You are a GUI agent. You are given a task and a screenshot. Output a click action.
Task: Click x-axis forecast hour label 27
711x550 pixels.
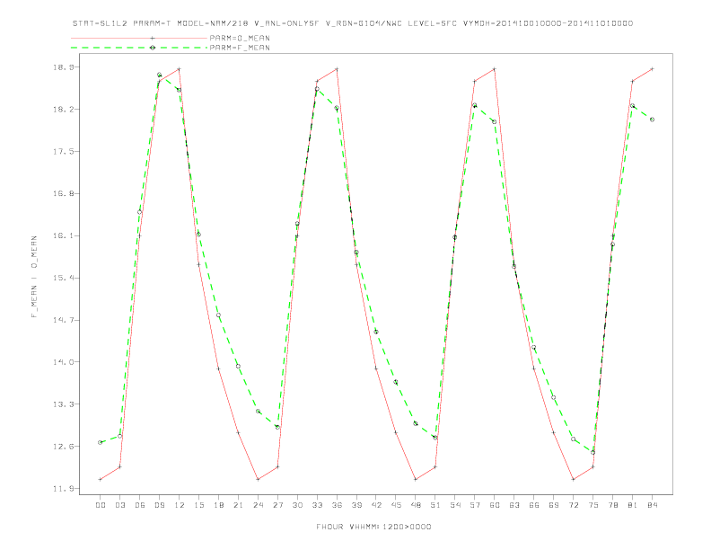click(277, 505)
